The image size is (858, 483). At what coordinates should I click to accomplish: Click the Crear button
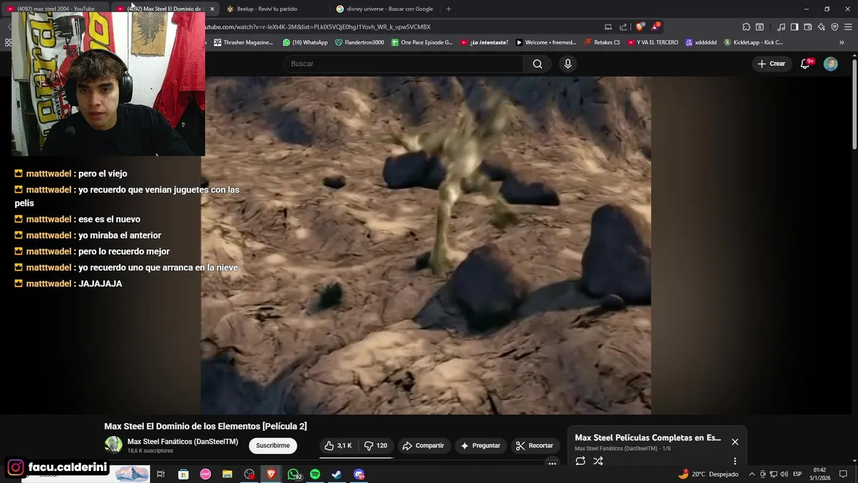(x=771, y=64)
